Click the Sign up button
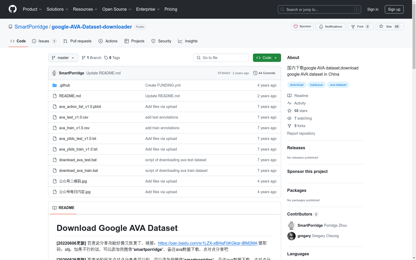Screen dimensions: 416x260 click(394, 9)
